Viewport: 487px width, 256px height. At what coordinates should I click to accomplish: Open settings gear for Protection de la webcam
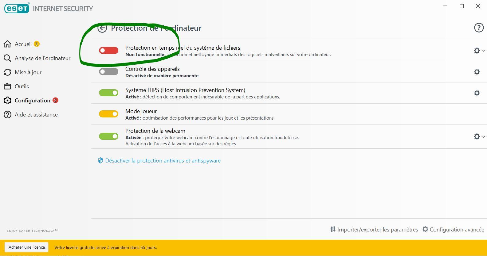tap(477, 136)
